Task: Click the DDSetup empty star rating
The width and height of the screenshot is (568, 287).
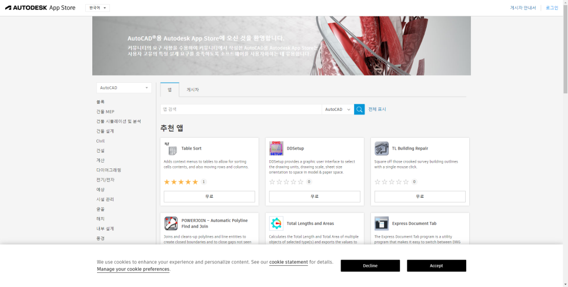Action: pos(286,182)
